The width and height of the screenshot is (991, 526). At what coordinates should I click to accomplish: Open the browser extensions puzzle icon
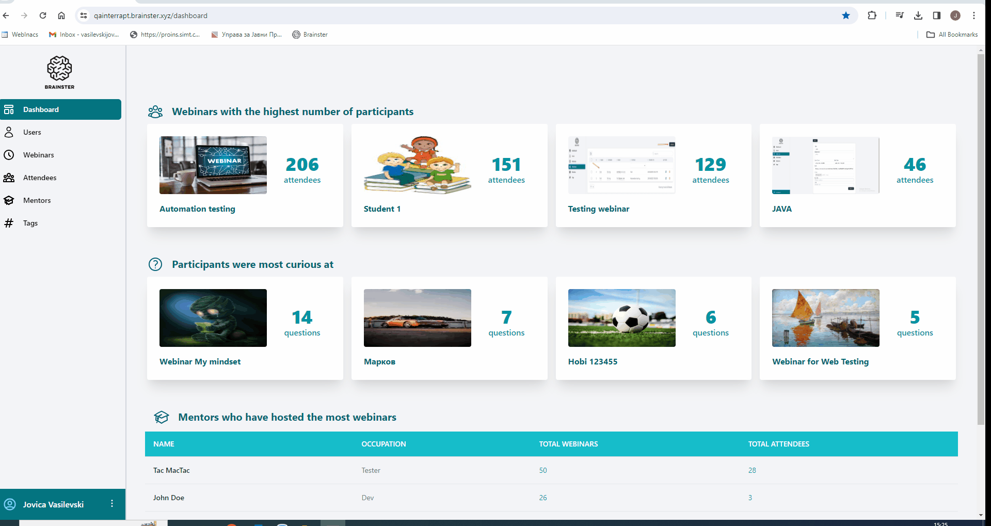click(872, 15)
